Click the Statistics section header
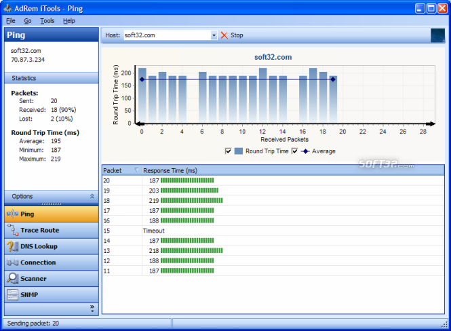Screen dimensions: 451x331 tap(52, 78)
